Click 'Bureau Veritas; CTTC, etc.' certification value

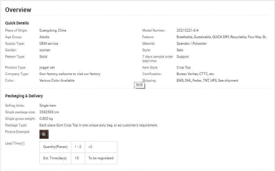[196, 74]
